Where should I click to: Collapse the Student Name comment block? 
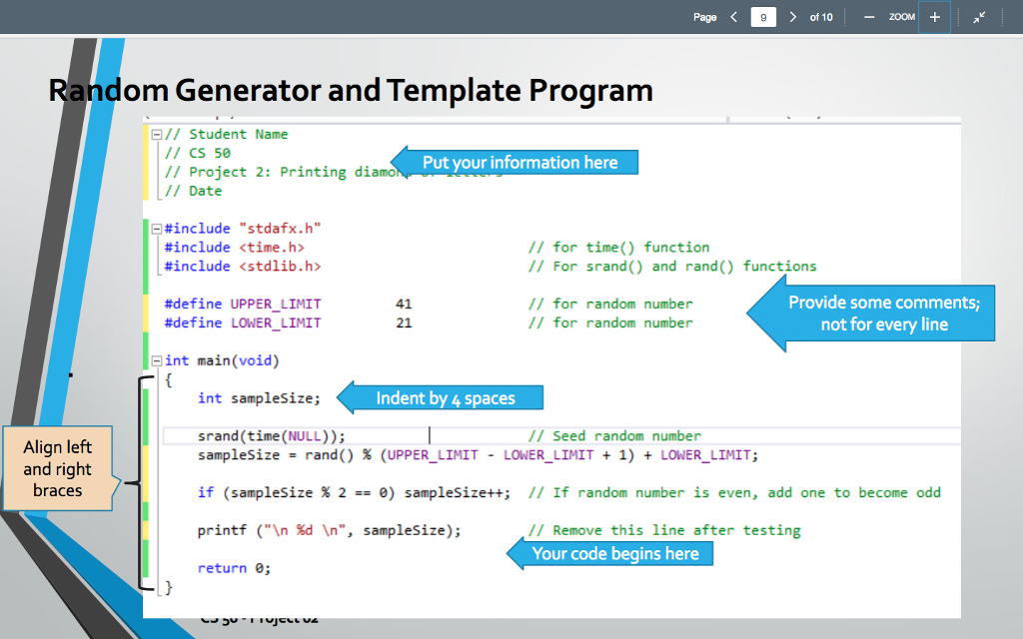157,135
